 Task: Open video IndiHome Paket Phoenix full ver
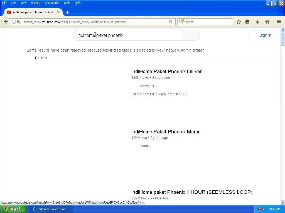(166, 72)
